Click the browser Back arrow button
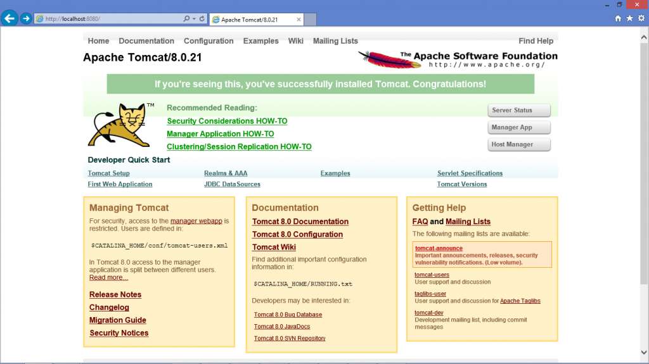This screenshot has width=649, height=364. tap(10, 18)
